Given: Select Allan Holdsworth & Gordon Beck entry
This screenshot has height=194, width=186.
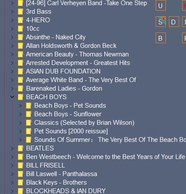Looking at the screenshot, I should pos(71,46).
